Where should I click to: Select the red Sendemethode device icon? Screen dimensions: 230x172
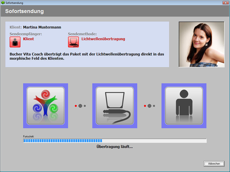73,42
